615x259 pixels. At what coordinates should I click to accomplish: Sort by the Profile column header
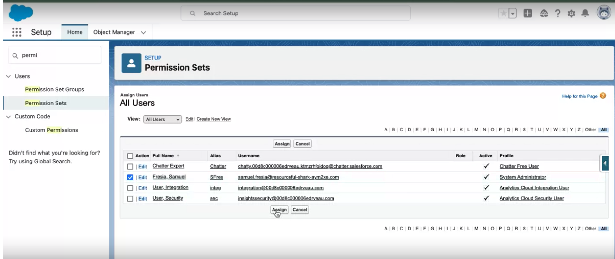click(x=506, y=156)
